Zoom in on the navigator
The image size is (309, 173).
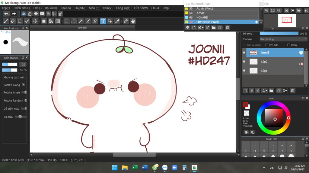coord(267,11)
